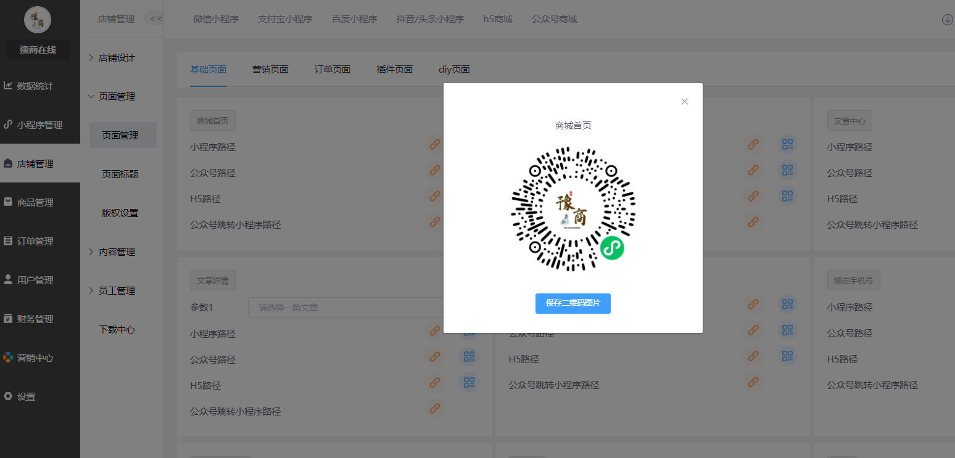Screen dimensions: 955x458
Task: Close the 商城首页 QR code dialog
Action: [x=684, y=102]
